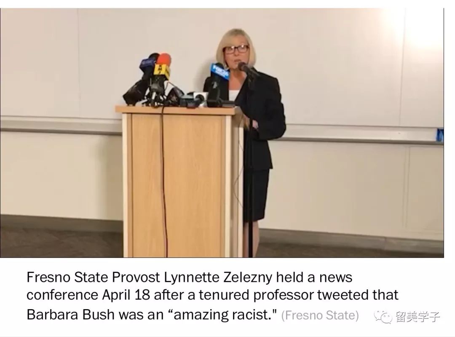Click the words Barbara Bush in the caption

pyautogui.click(x=70, y=315)
